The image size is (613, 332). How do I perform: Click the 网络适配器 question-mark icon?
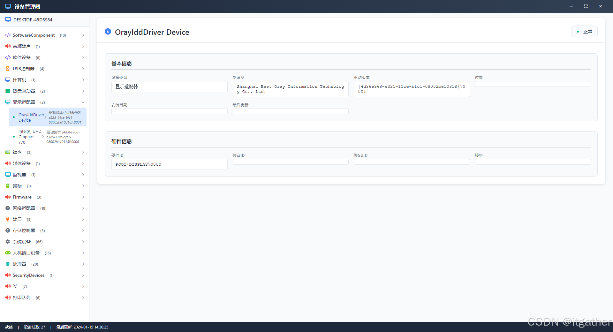(8, 208)
